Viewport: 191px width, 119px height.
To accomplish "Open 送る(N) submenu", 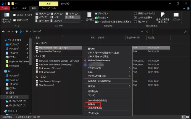I will point(107,86).
